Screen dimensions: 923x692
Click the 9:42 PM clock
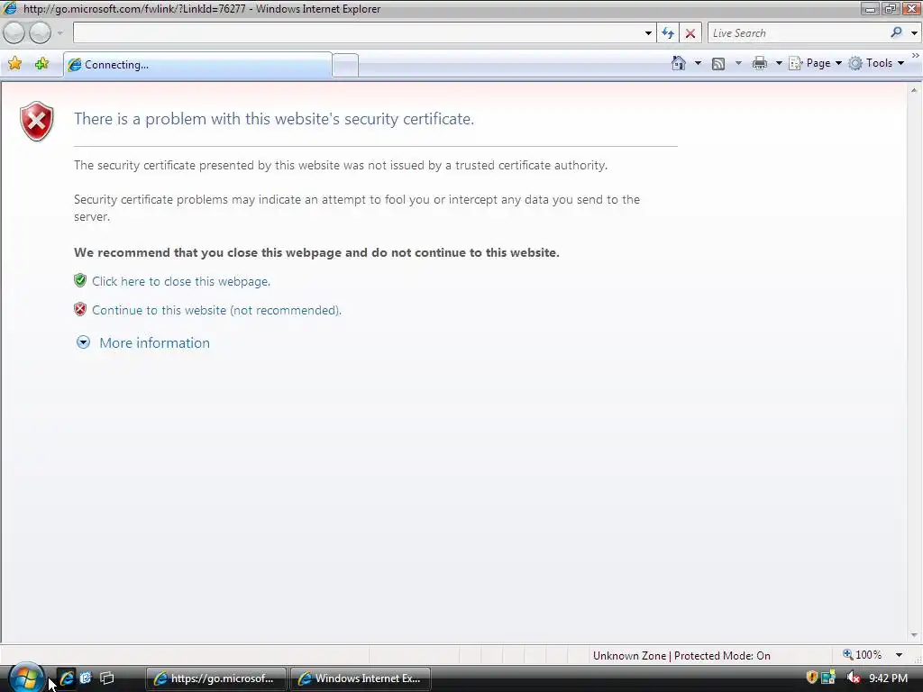[x=888, y=678]
